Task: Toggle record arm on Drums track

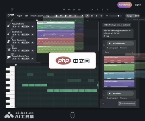Action: (x=19, y=51)
